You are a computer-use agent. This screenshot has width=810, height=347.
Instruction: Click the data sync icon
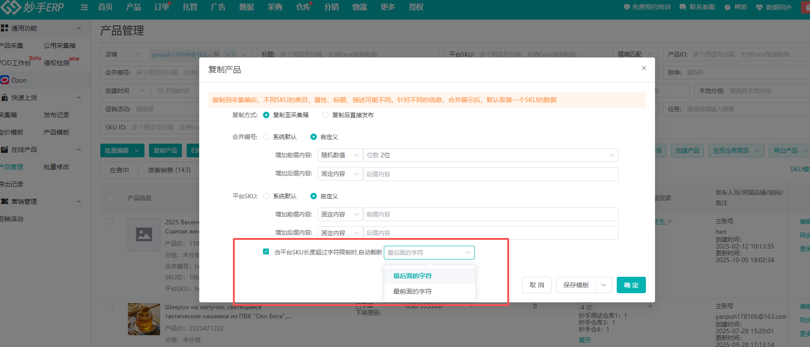tap(759, 7)
